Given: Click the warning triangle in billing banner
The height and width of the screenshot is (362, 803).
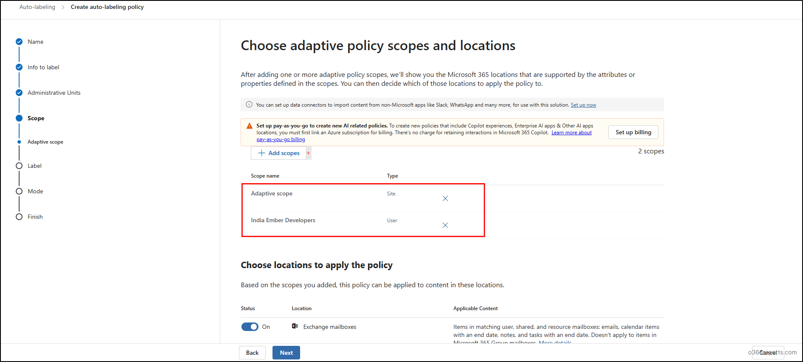Looking at the screenshot, I should [250, 126].
